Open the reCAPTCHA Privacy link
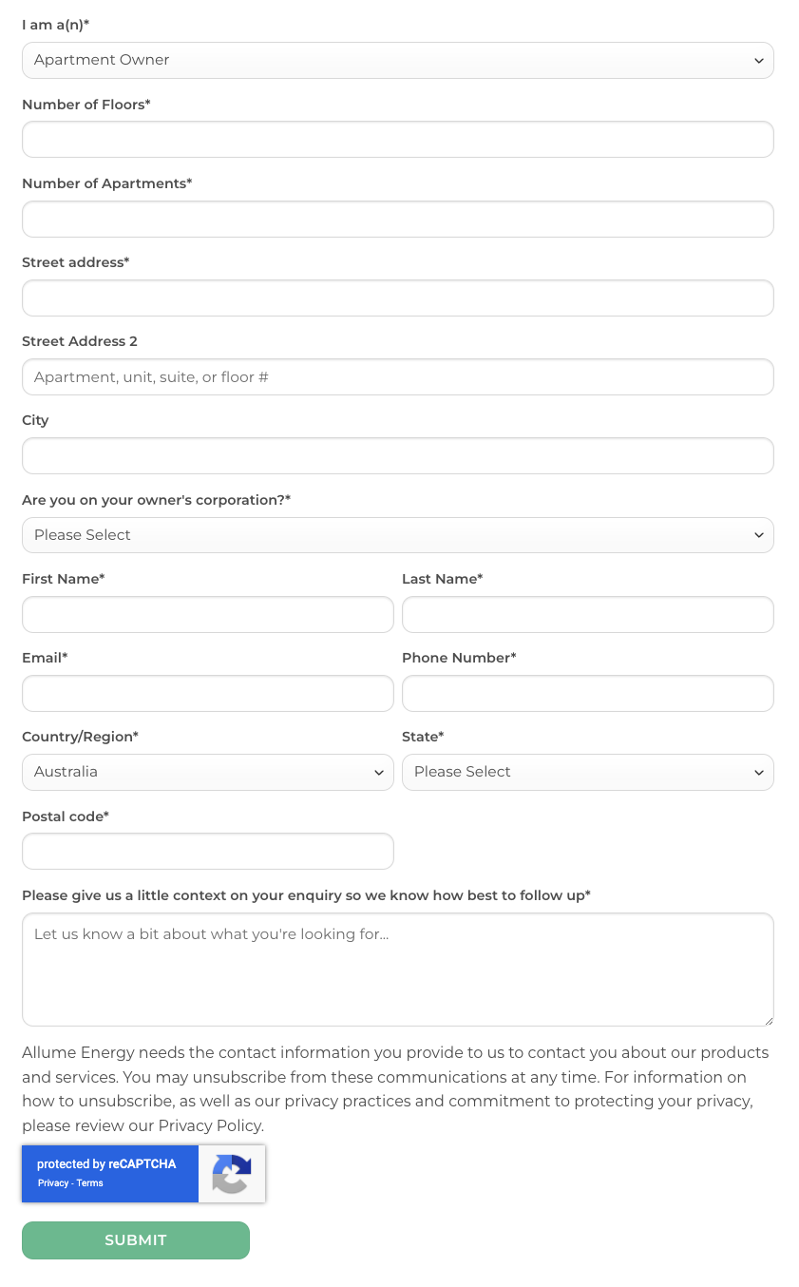Screen dimensions: 799x1287 point(53,1183)
